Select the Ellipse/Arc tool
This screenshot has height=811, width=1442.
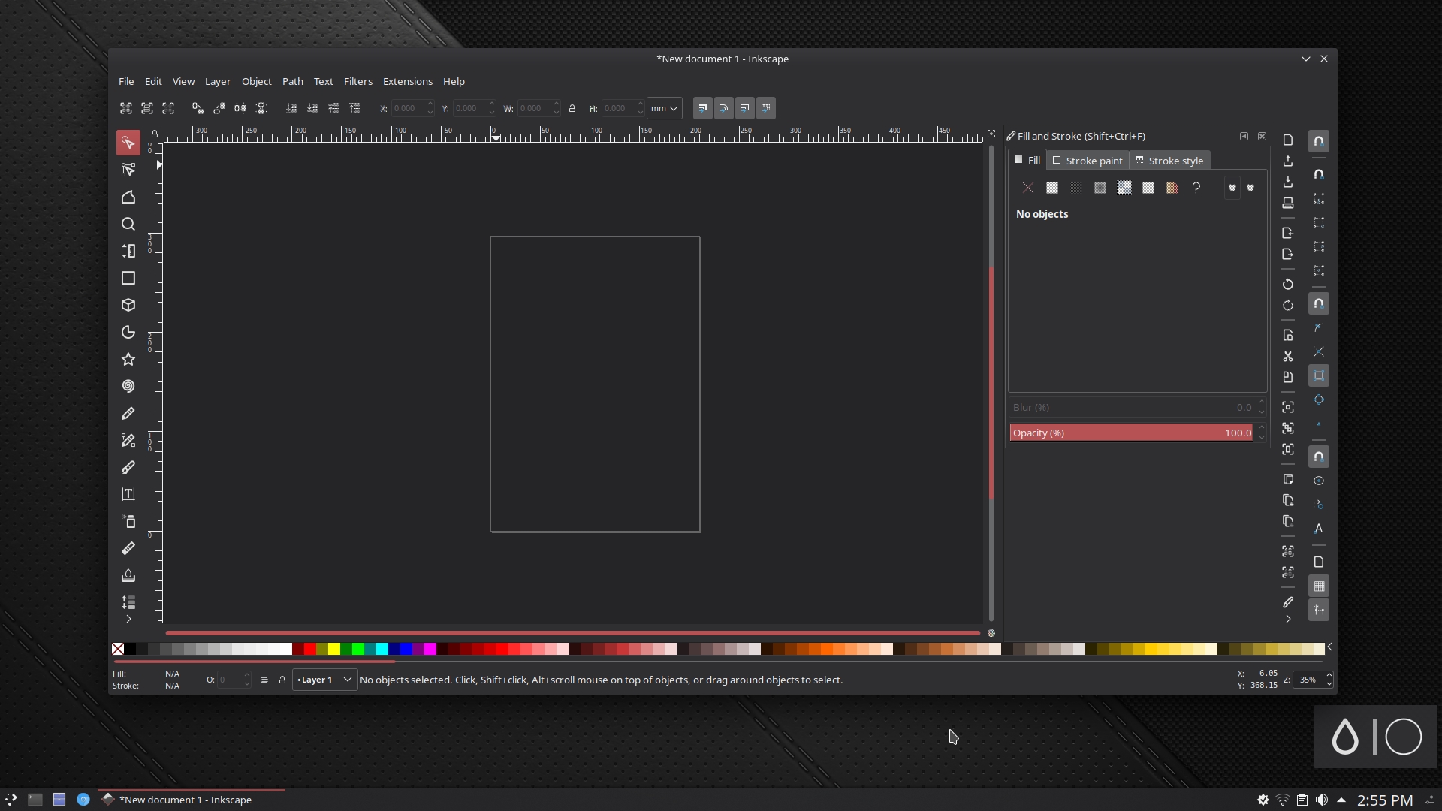pos(128,333)
